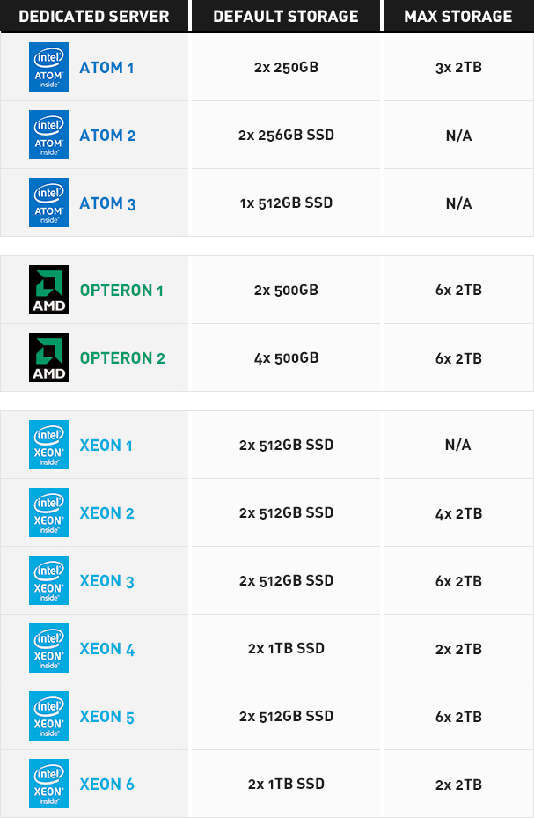Click the AMD logo beside OPTERON 1
The width and height of the screenshot is (534, 818).
(x=48, y=290)
